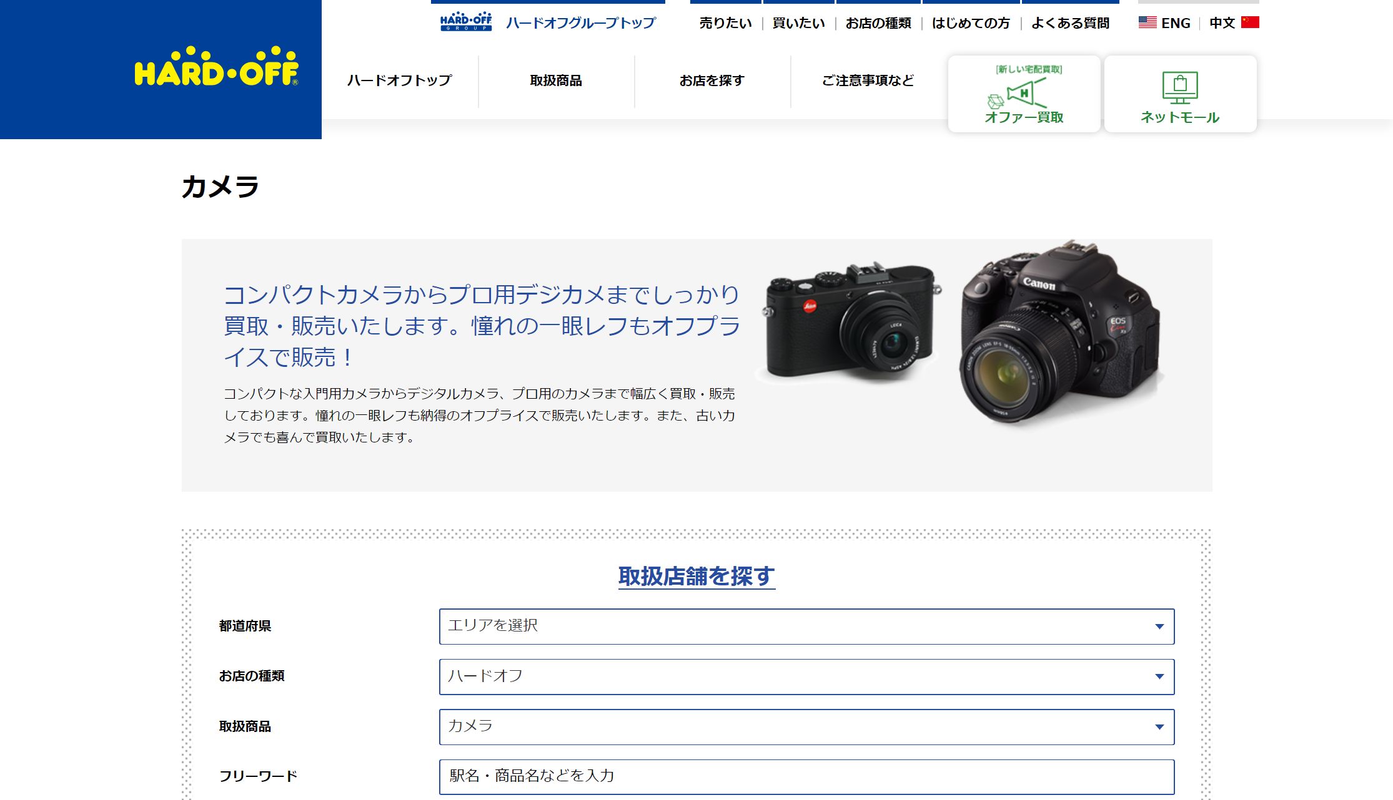This screenshot has width=1393, height=800.
Task: Open the お店の種類 top link
Action: pos(878,23)
